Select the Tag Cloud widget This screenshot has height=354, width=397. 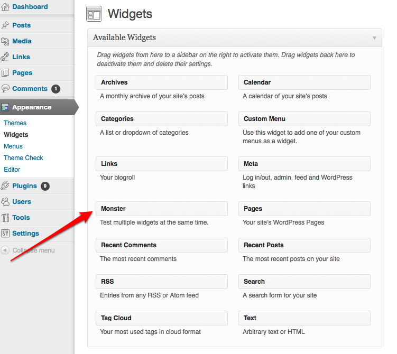pyautogui.click(x=161, y=318)
